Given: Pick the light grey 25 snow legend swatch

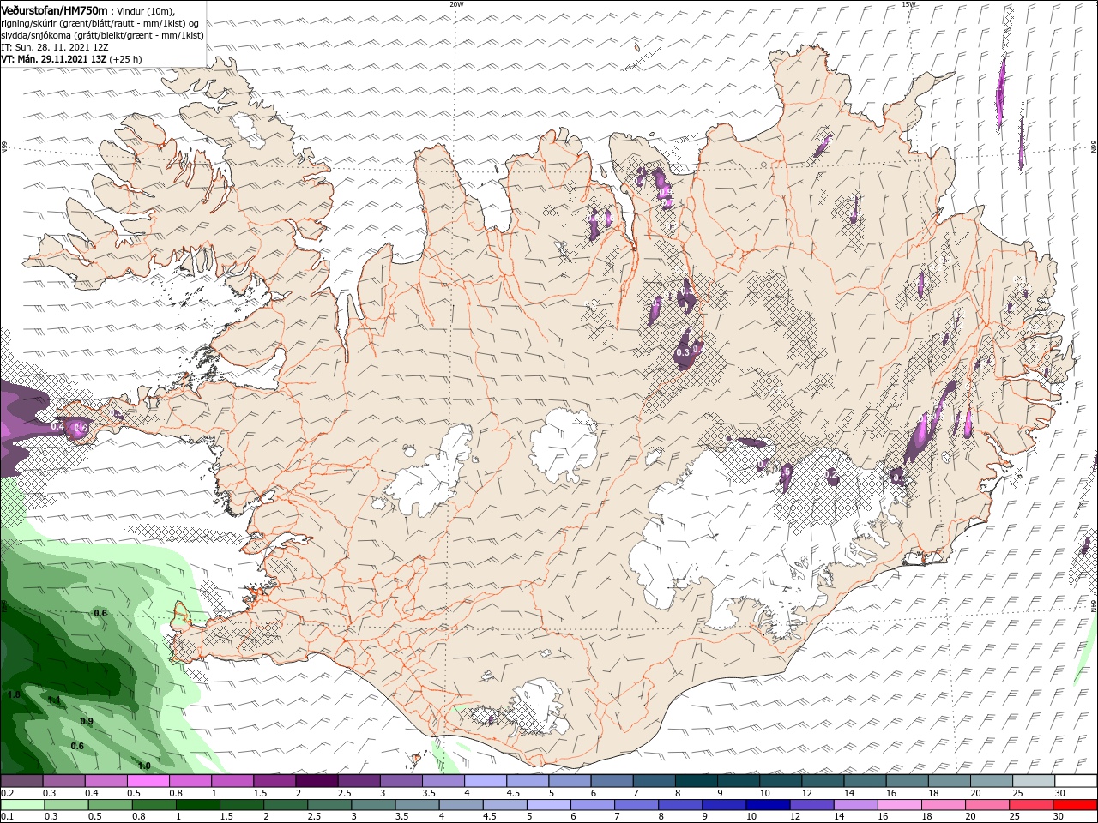Looking at the screenshot, I should coord(1034,781).
